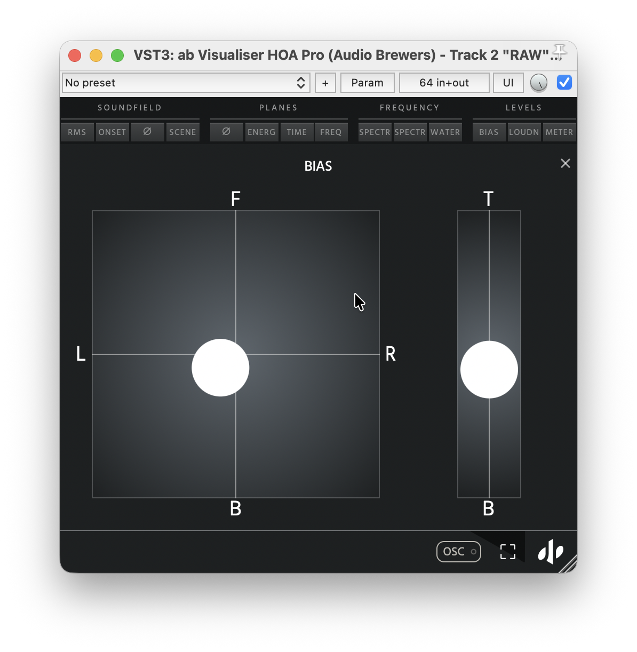Click the red close window button
Image resolution: width=637 pixels, height=652 pixels.
coord(75,55)
